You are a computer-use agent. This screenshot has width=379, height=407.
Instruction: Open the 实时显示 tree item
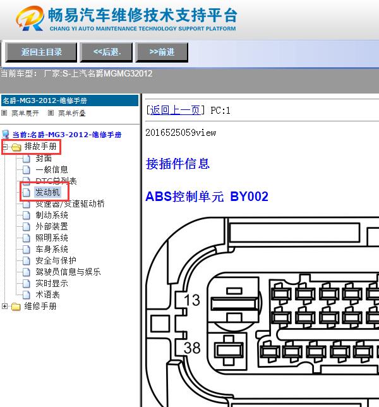(52, 283)
